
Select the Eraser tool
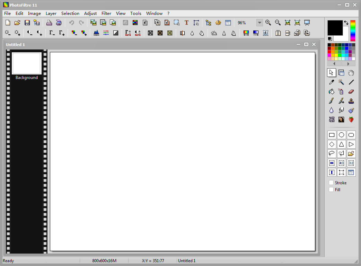pyautogui.click(x=351, y=91)
